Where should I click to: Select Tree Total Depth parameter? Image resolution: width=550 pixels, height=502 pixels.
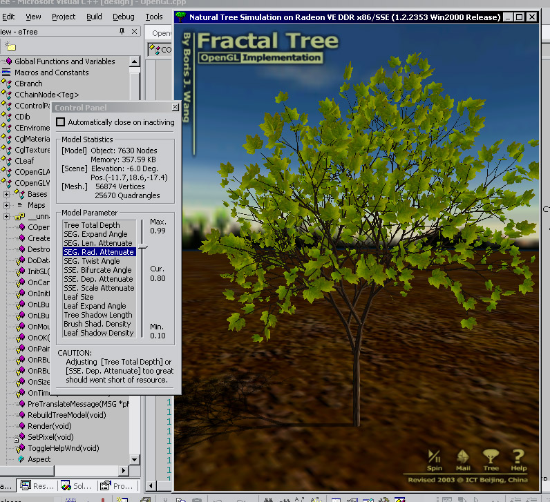pyautogui.click(x=92, y=225)
